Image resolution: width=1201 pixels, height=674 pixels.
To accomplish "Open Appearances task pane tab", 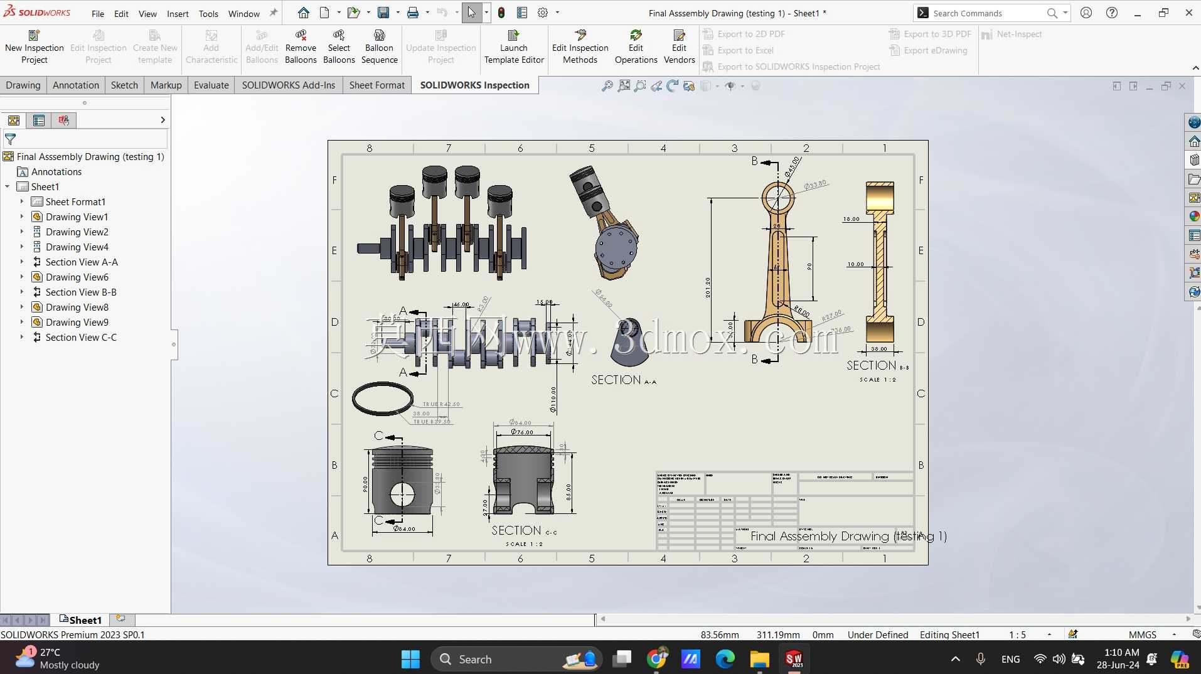I will (1194, 217).
